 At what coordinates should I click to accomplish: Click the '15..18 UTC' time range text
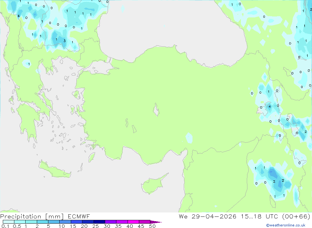tap(259, 216)
